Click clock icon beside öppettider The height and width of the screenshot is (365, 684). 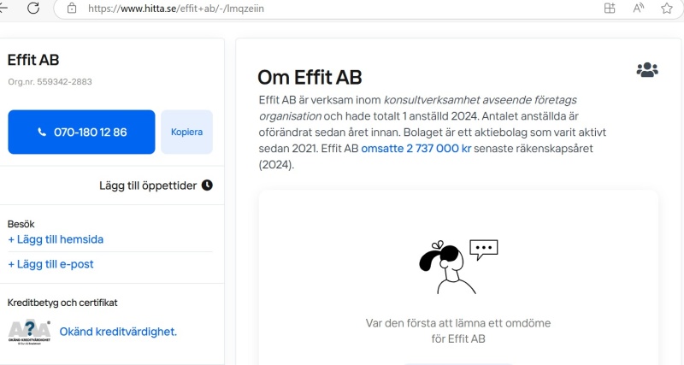click(207, 185)
